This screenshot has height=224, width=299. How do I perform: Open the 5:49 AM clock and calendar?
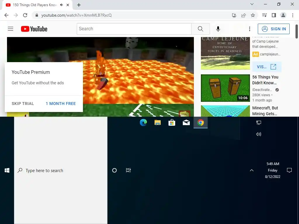click(x=273, y=170)
